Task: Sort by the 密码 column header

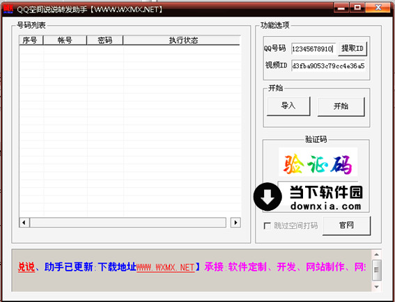Action: pyautogui.click(x=104, y=40)
